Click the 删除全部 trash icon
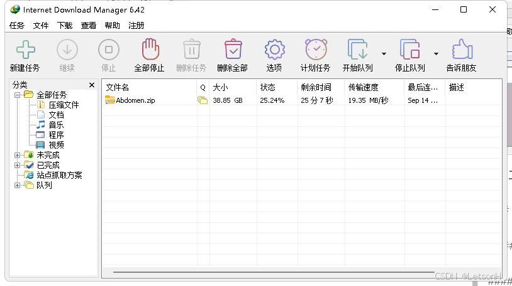512x286 pixels. point(233,49)
